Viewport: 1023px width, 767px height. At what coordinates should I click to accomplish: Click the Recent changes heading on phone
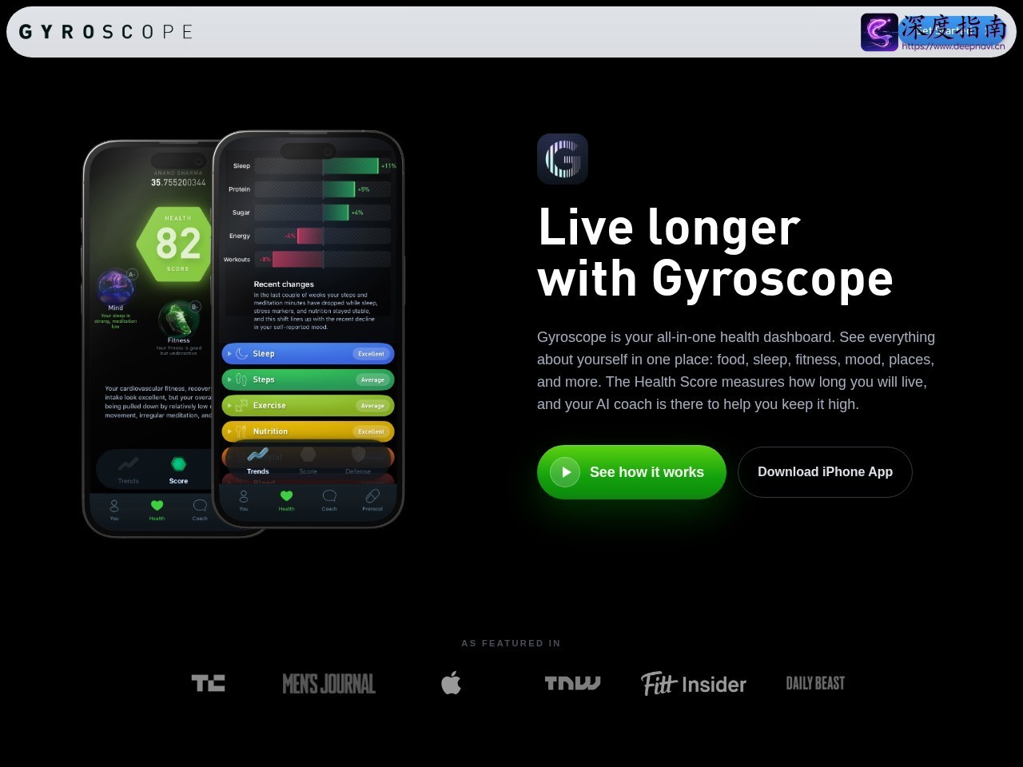[284, 284]
